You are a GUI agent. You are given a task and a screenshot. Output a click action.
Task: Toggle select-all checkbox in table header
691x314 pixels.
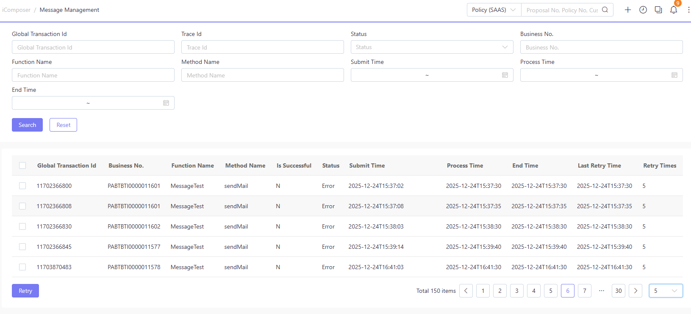tap(22, 165)
